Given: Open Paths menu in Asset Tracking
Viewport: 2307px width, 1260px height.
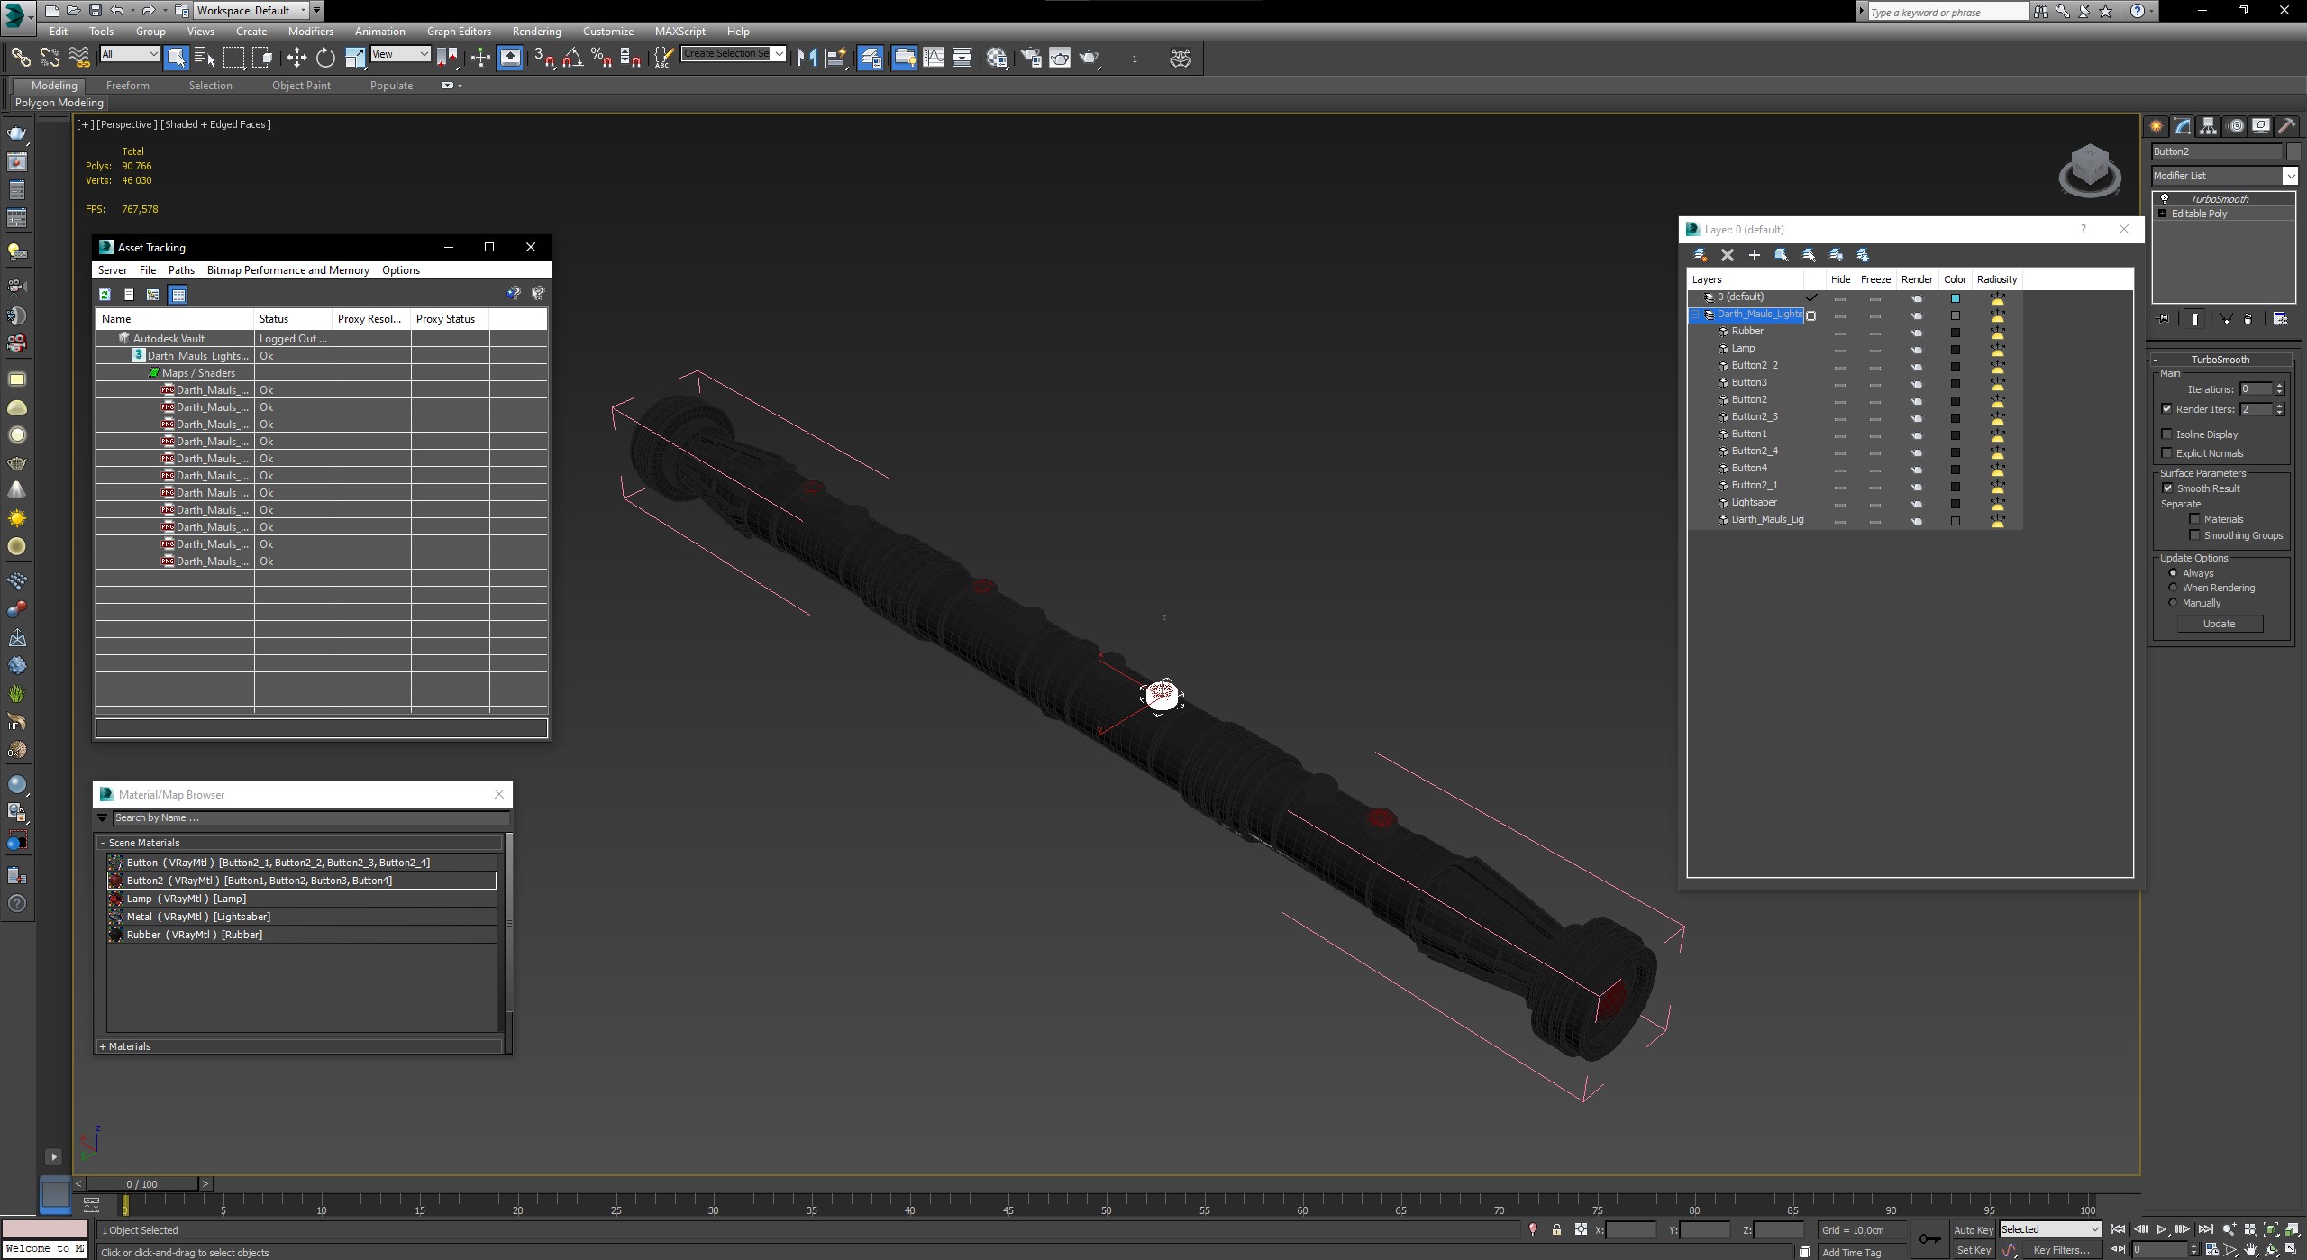Looking at the screenshot, I should [x=181, y=270].
